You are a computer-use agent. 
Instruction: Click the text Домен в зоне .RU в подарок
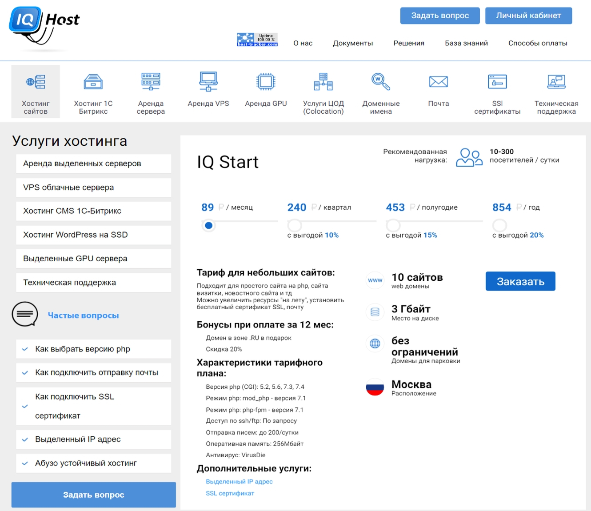click(248, 338)
